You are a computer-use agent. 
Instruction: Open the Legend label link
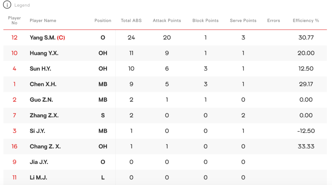tap(22, 5)
